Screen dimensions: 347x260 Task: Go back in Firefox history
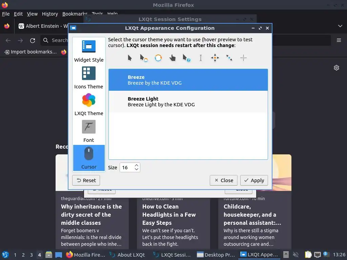click(8, 41)
